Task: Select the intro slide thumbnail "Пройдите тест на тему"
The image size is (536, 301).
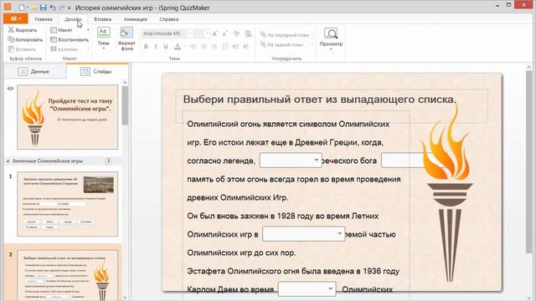Action: click(x=68, y=117)
